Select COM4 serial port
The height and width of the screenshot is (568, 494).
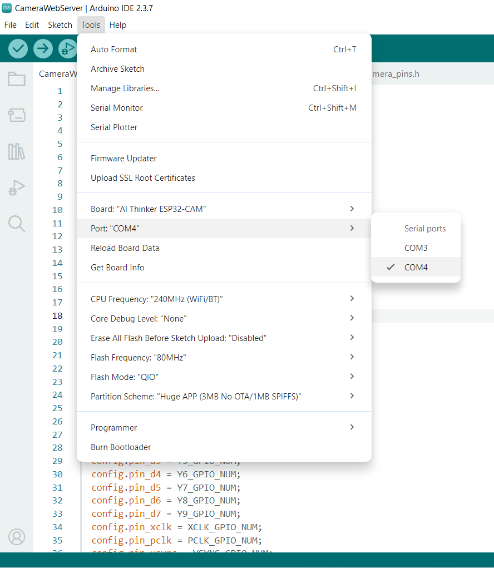click(x=416, y=268)
